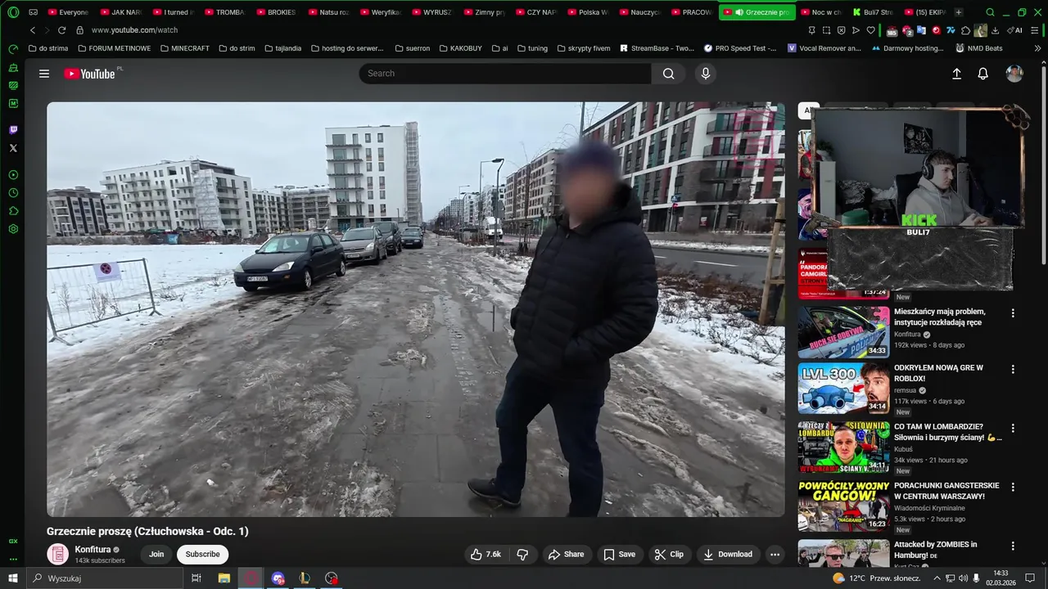The width and height of the screenshot is (1048, 589).
Task: Open the Windows Start button
Action: click(x=13, y=578)
